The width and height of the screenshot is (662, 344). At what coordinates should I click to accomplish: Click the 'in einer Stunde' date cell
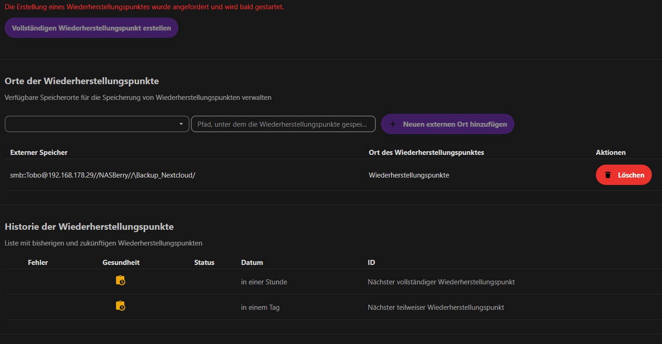click(264, 282)
